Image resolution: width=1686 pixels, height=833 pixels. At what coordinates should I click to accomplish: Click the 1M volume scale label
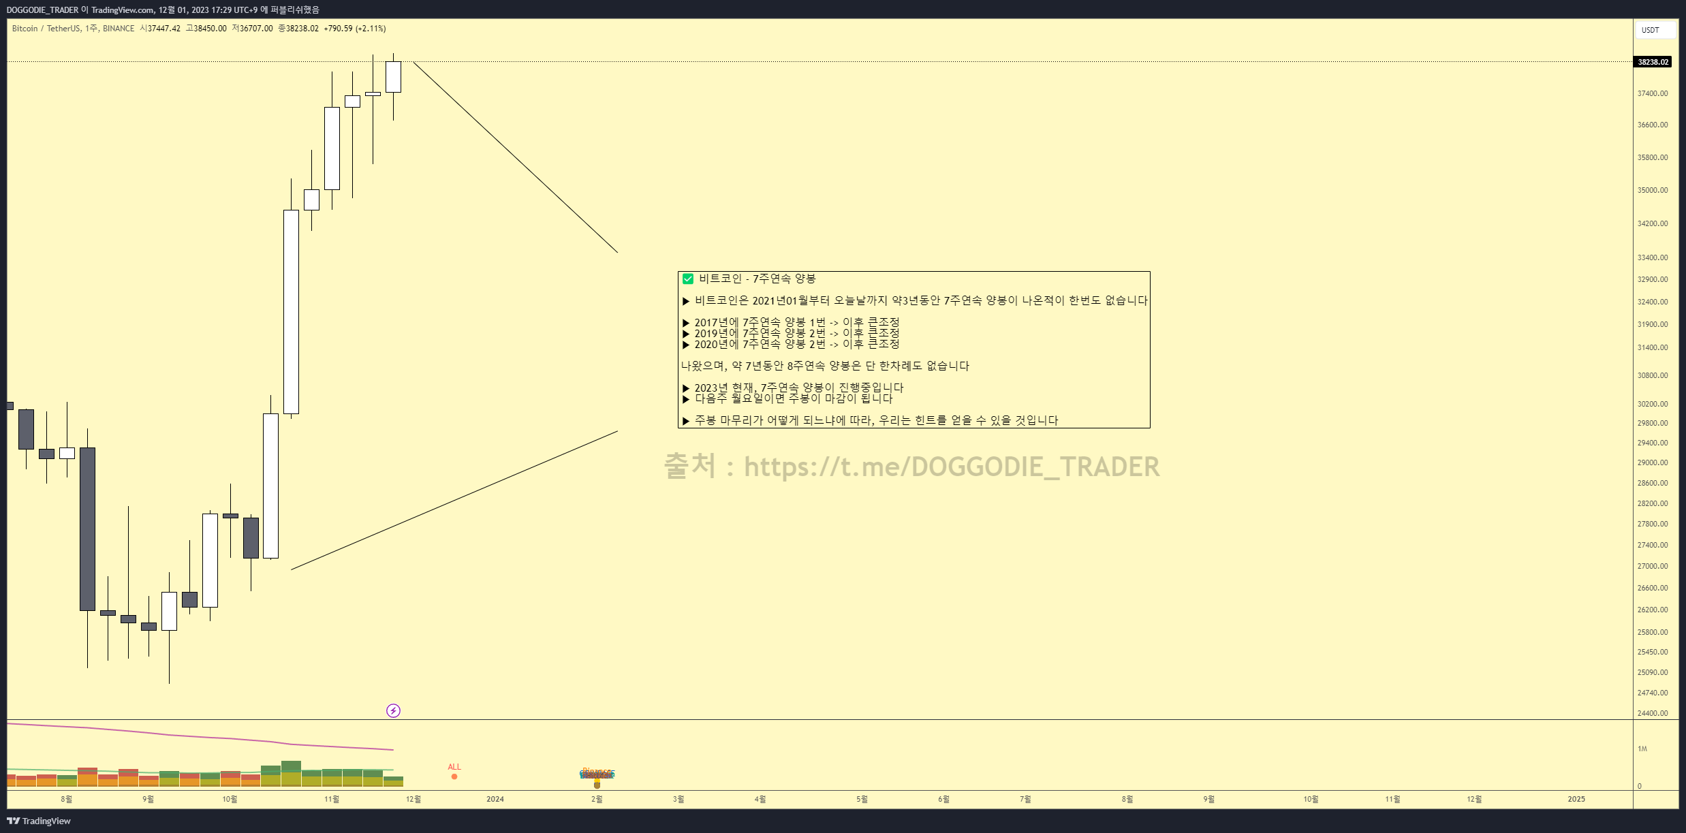1642,749
